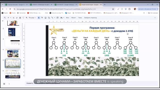Open 'Perfect Money' bookmark
160x90 pixels.
click(34, 13)
